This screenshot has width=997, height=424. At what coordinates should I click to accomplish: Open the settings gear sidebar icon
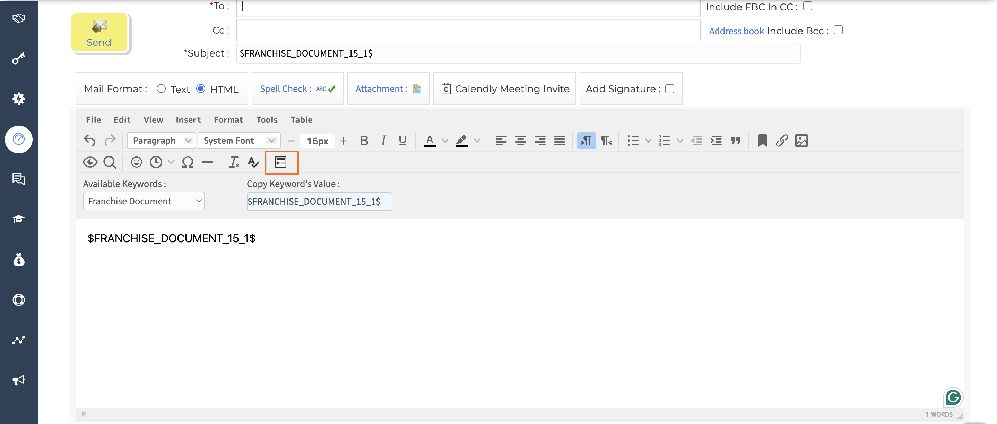pyautogui.click(x=19, y=99)
